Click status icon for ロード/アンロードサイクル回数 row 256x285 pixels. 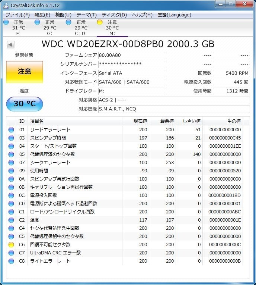pyautogui.click(x=11, y=212)
